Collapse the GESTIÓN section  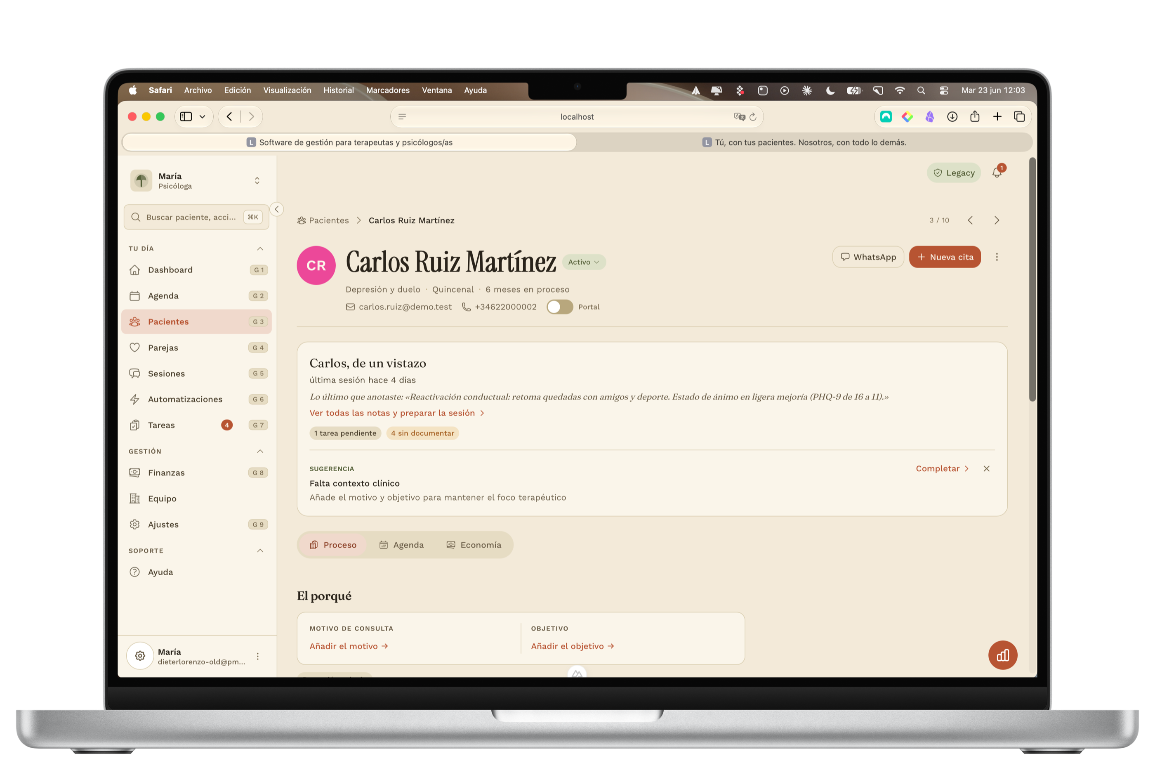tap(260, 451)
